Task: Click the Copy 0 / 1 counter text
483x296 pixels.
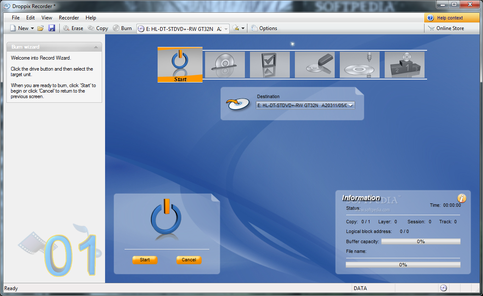Action: coord(358,222)
